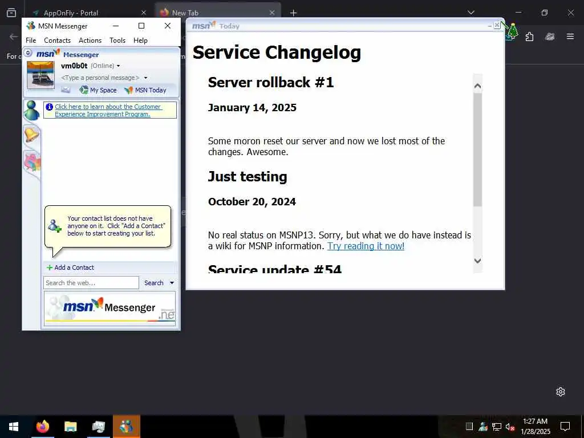
Task: Open File Explorer from the taskbar
Action: click(70, 427)
